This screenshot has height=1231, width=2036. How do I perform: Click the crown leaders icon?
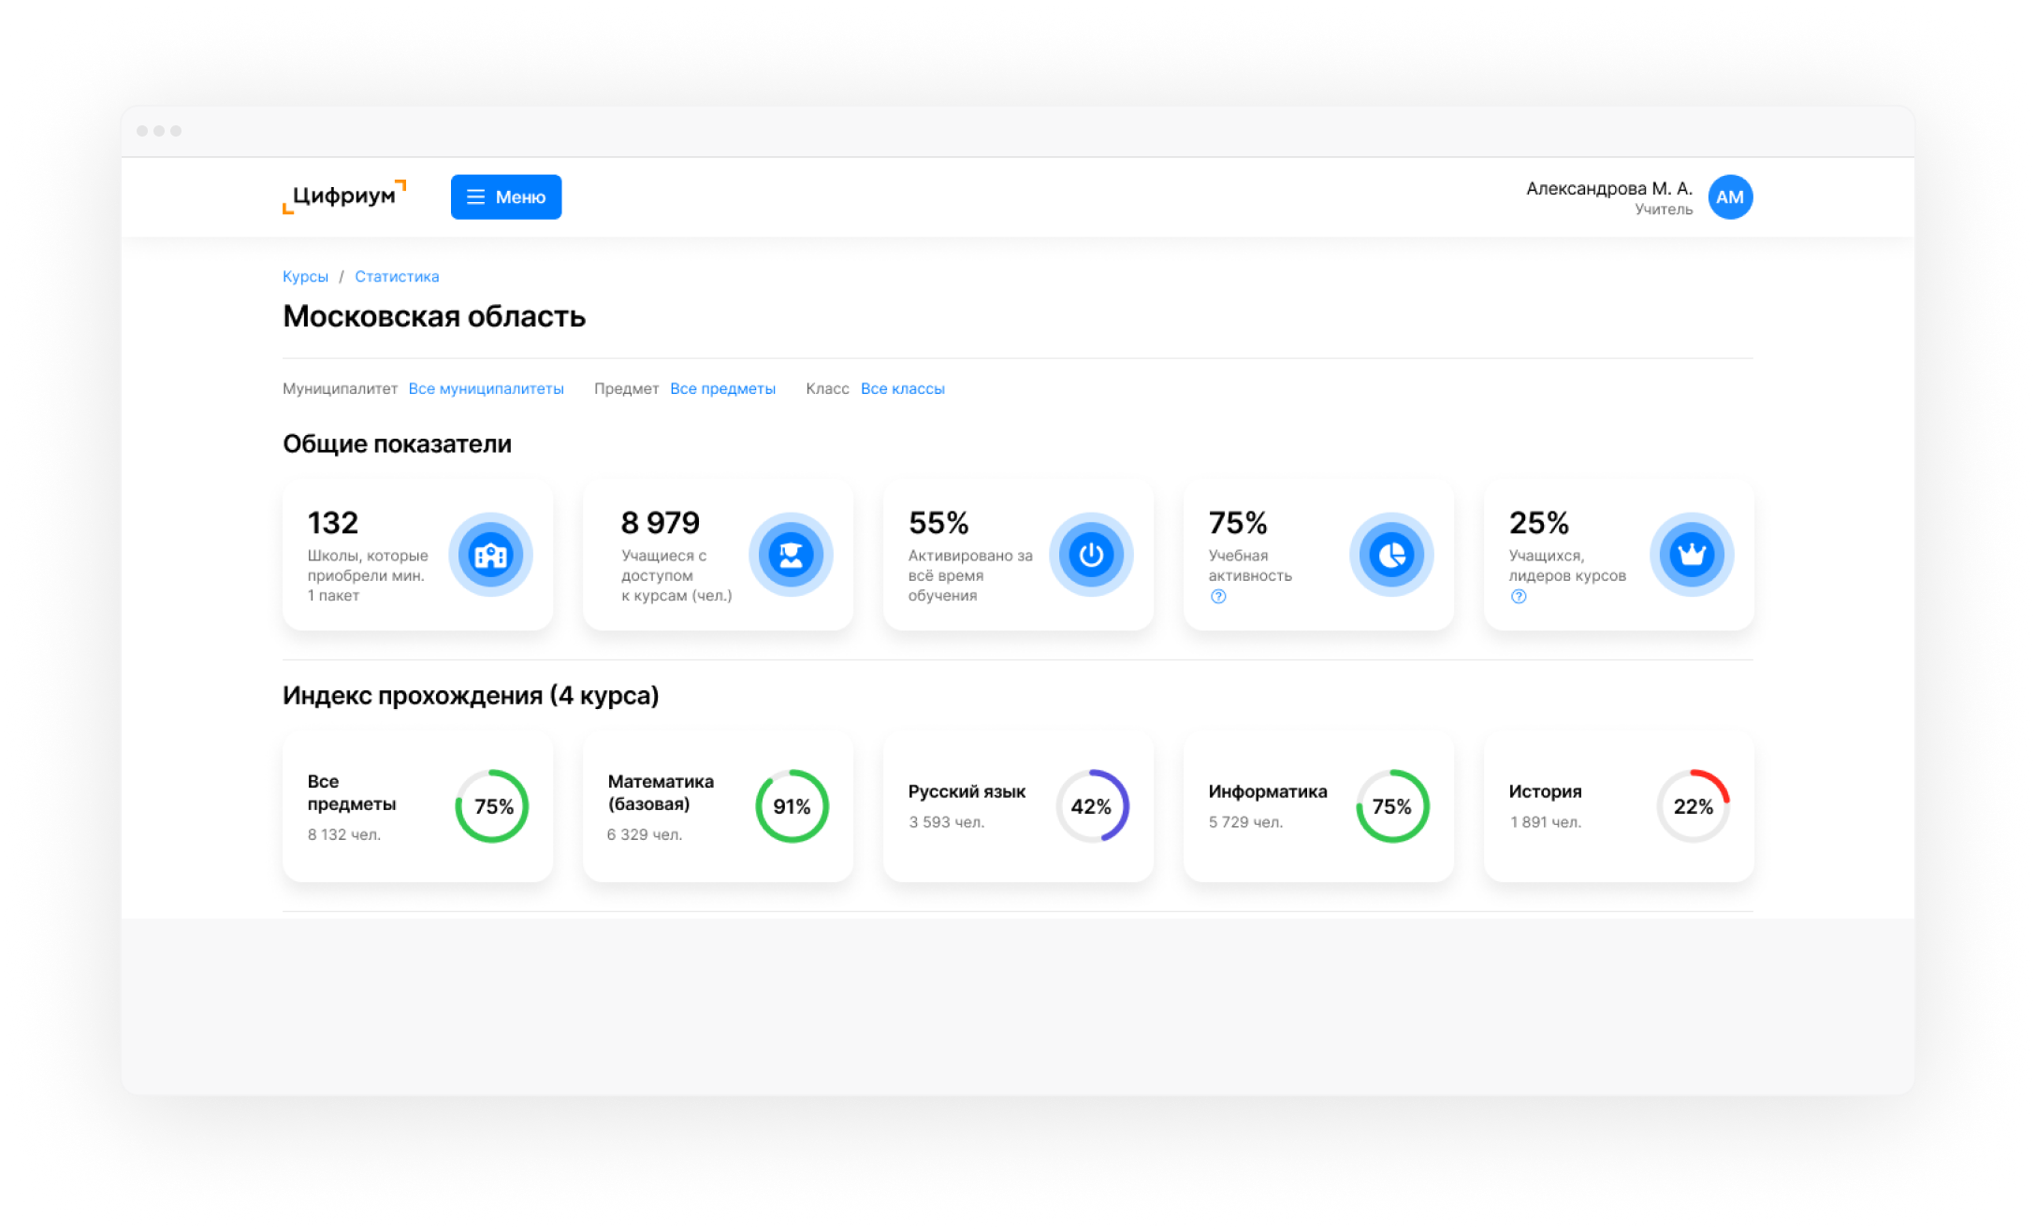pyautogui.click(x=1692, y=555)
